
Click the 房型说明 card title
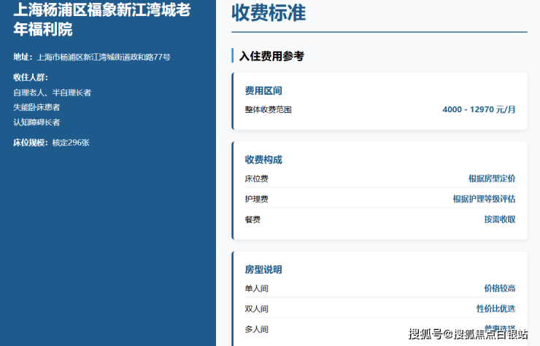pos(263,270)
